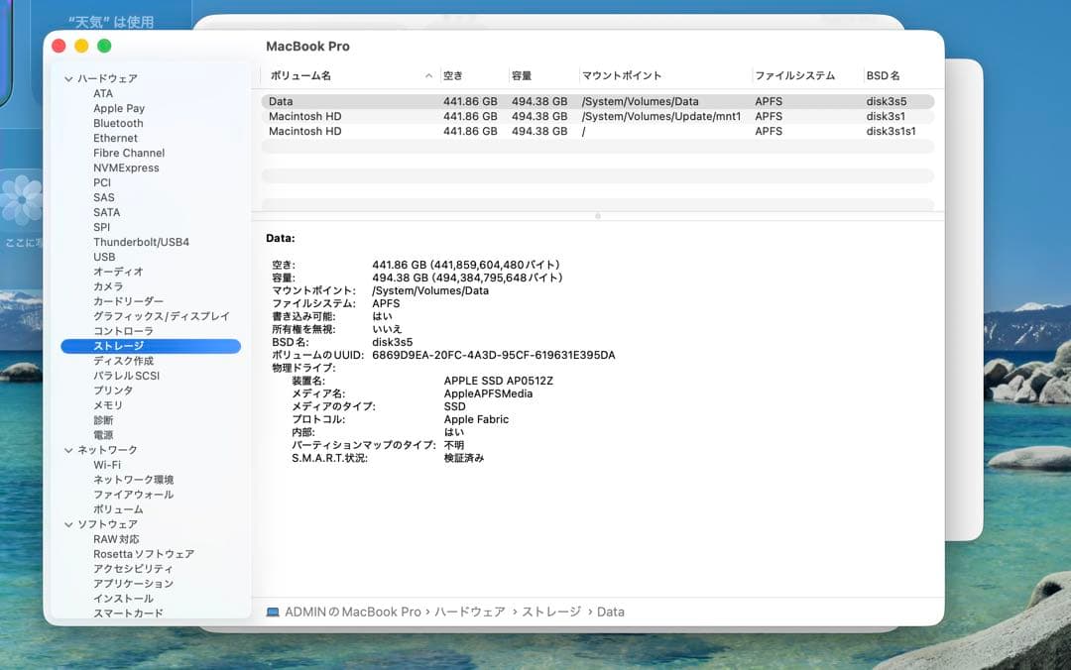
Task: Open the SATA entry
Action: click(106, 212)
